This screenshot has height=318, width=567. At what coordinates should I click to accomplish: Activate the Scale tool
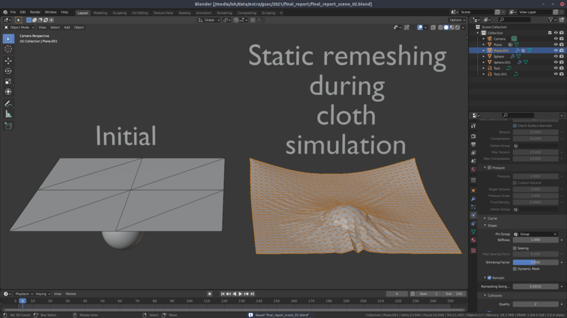pyautogui.click(x=8, y=81)
